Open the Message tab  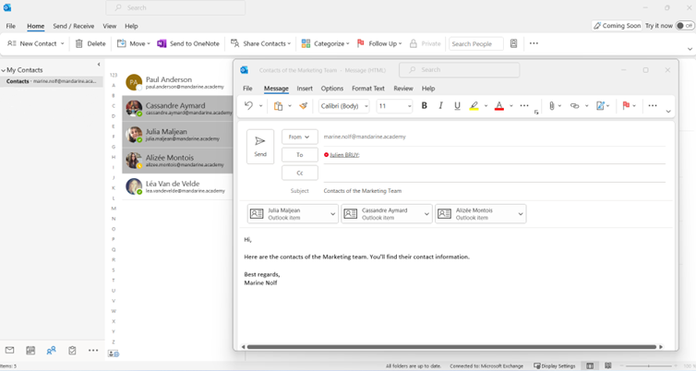[x=276, y=89]
